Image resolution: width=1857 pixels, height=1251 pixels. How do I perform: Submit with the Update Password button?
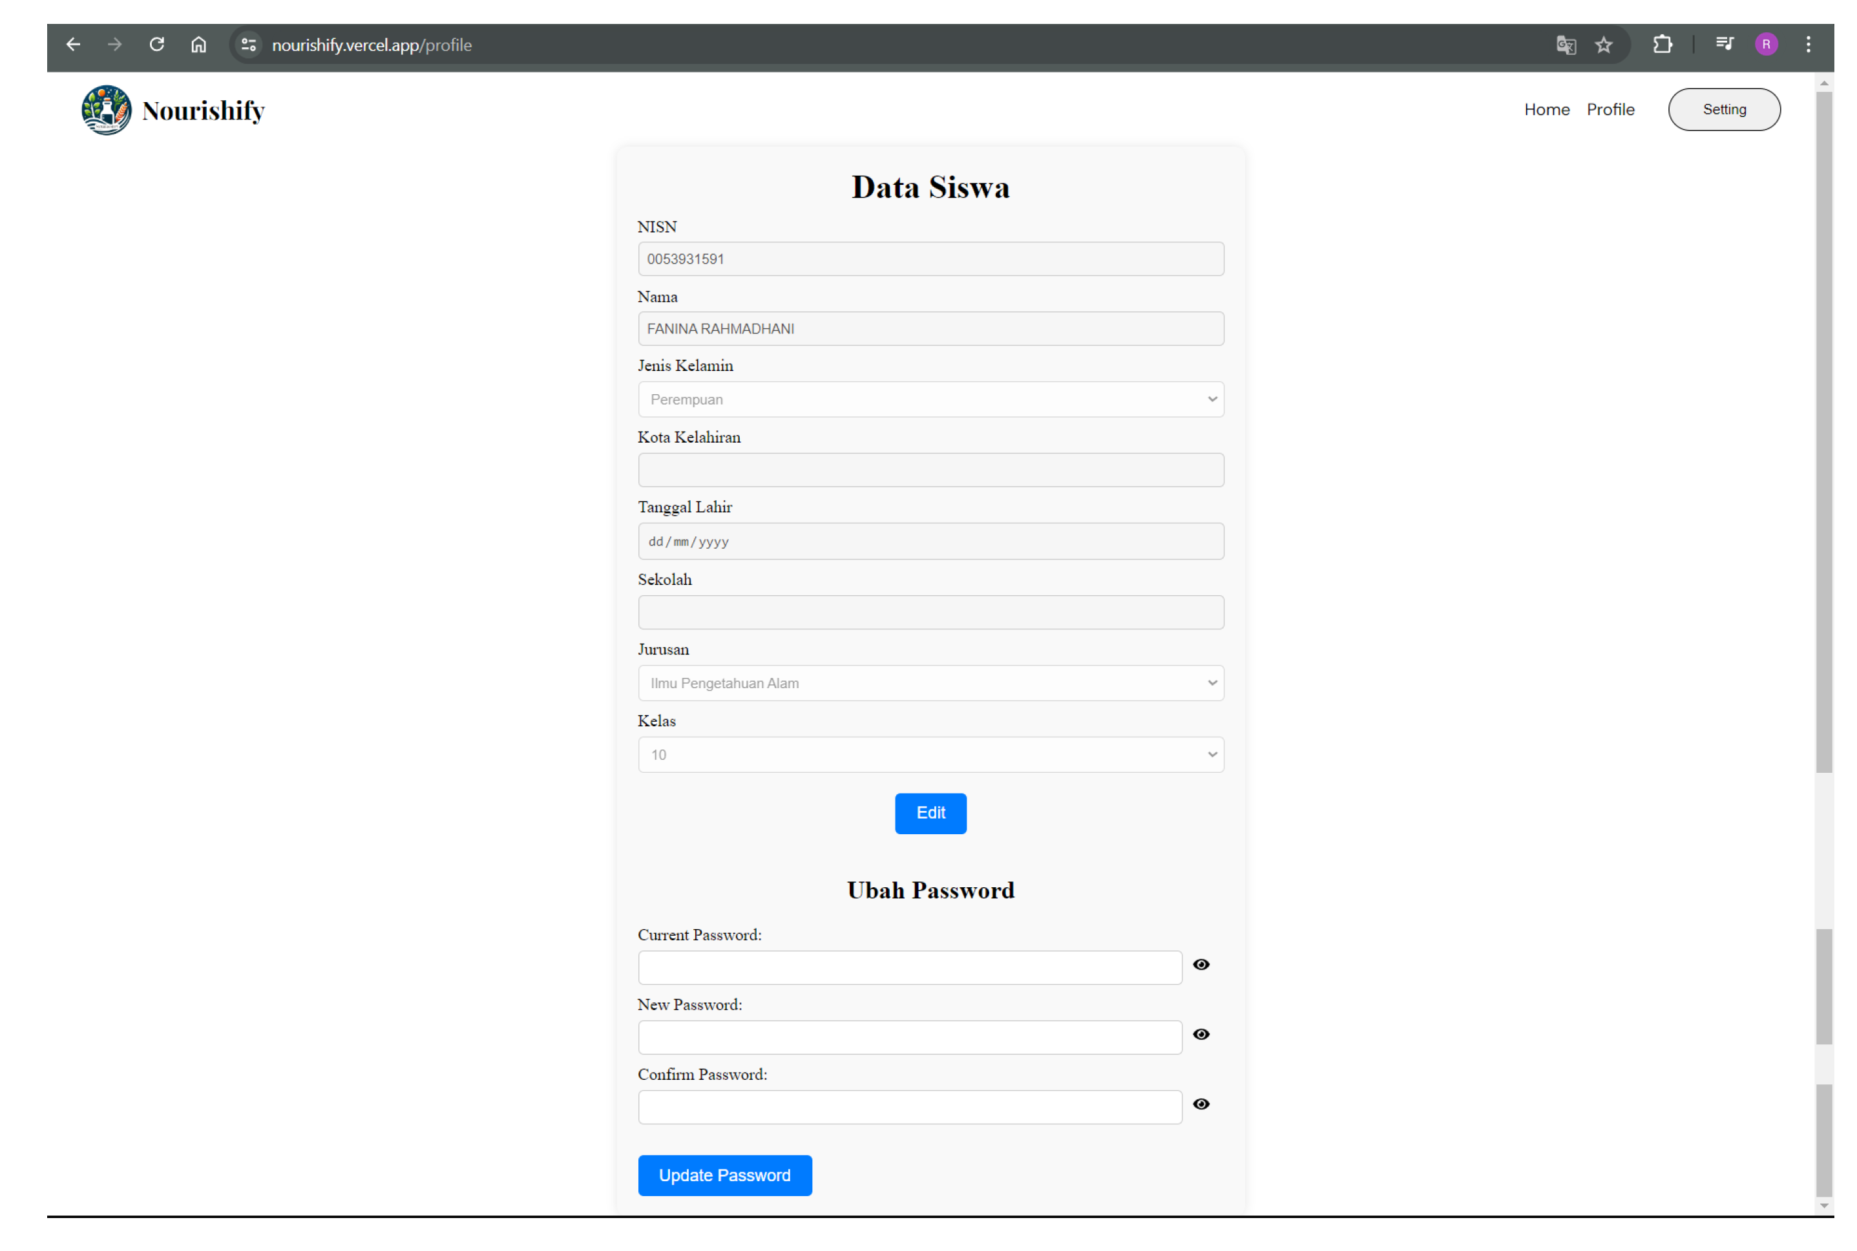point(724,1174)
